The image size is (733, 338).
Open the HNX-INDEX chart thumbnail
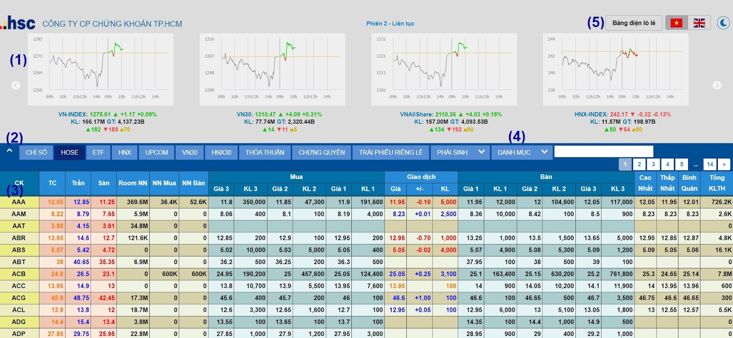(x=616, y=69)
